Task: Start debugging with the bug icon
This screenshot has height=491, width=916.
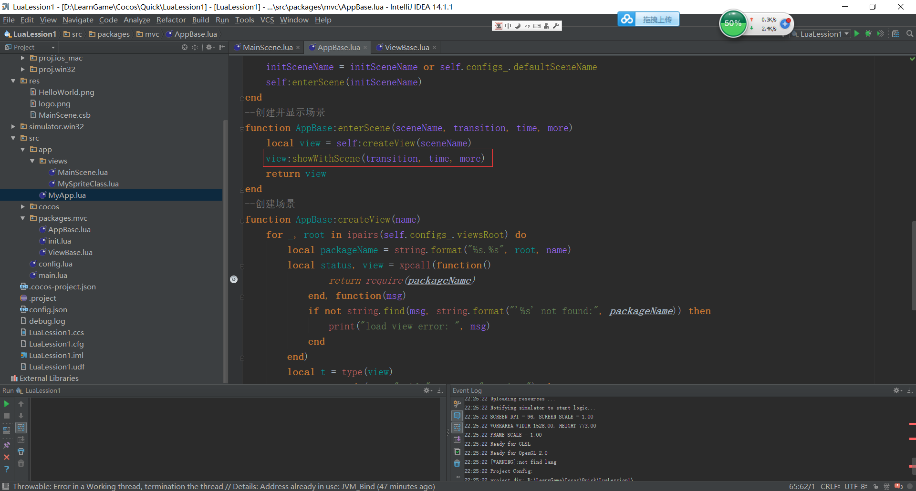Action: [x=869, y=34]
